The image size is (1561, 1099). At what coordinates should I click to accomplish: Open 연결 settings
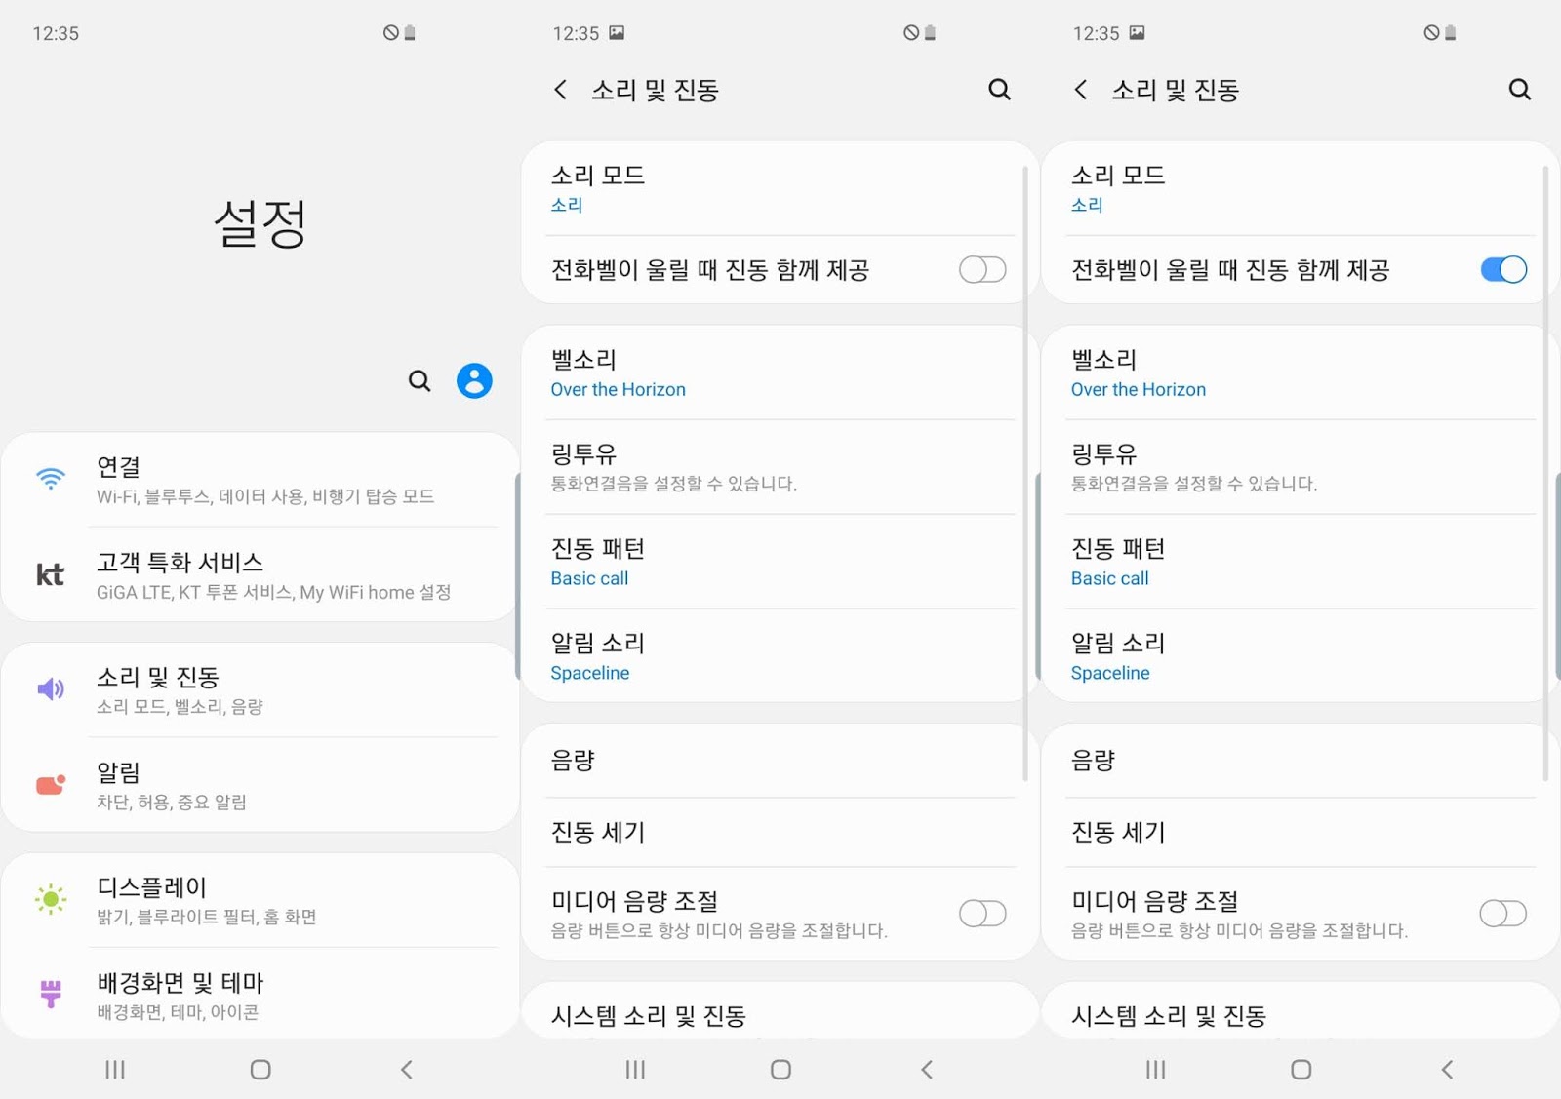coord(260,481)
